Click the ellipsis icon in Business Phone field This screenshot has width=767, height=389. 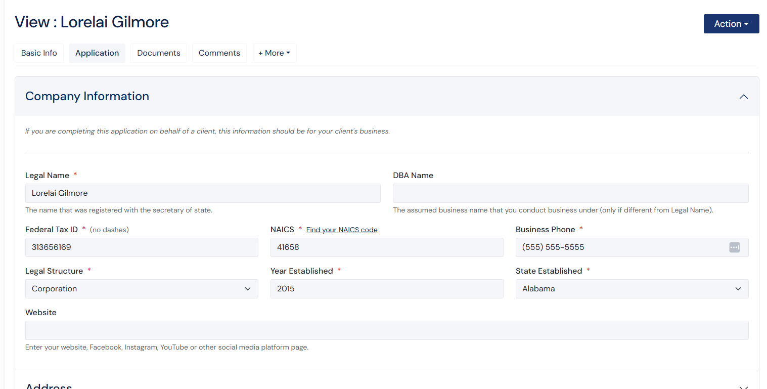[735, 247]
